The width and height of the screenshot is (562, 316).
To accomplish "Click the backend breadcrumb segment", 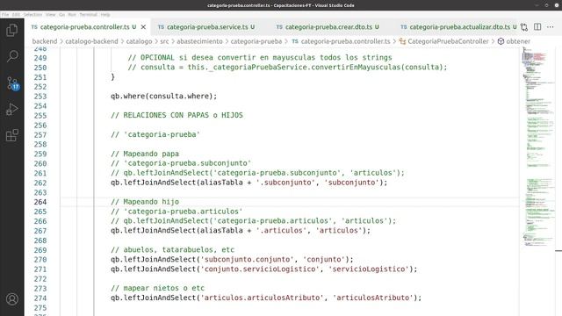I will [x=45, y=41].
